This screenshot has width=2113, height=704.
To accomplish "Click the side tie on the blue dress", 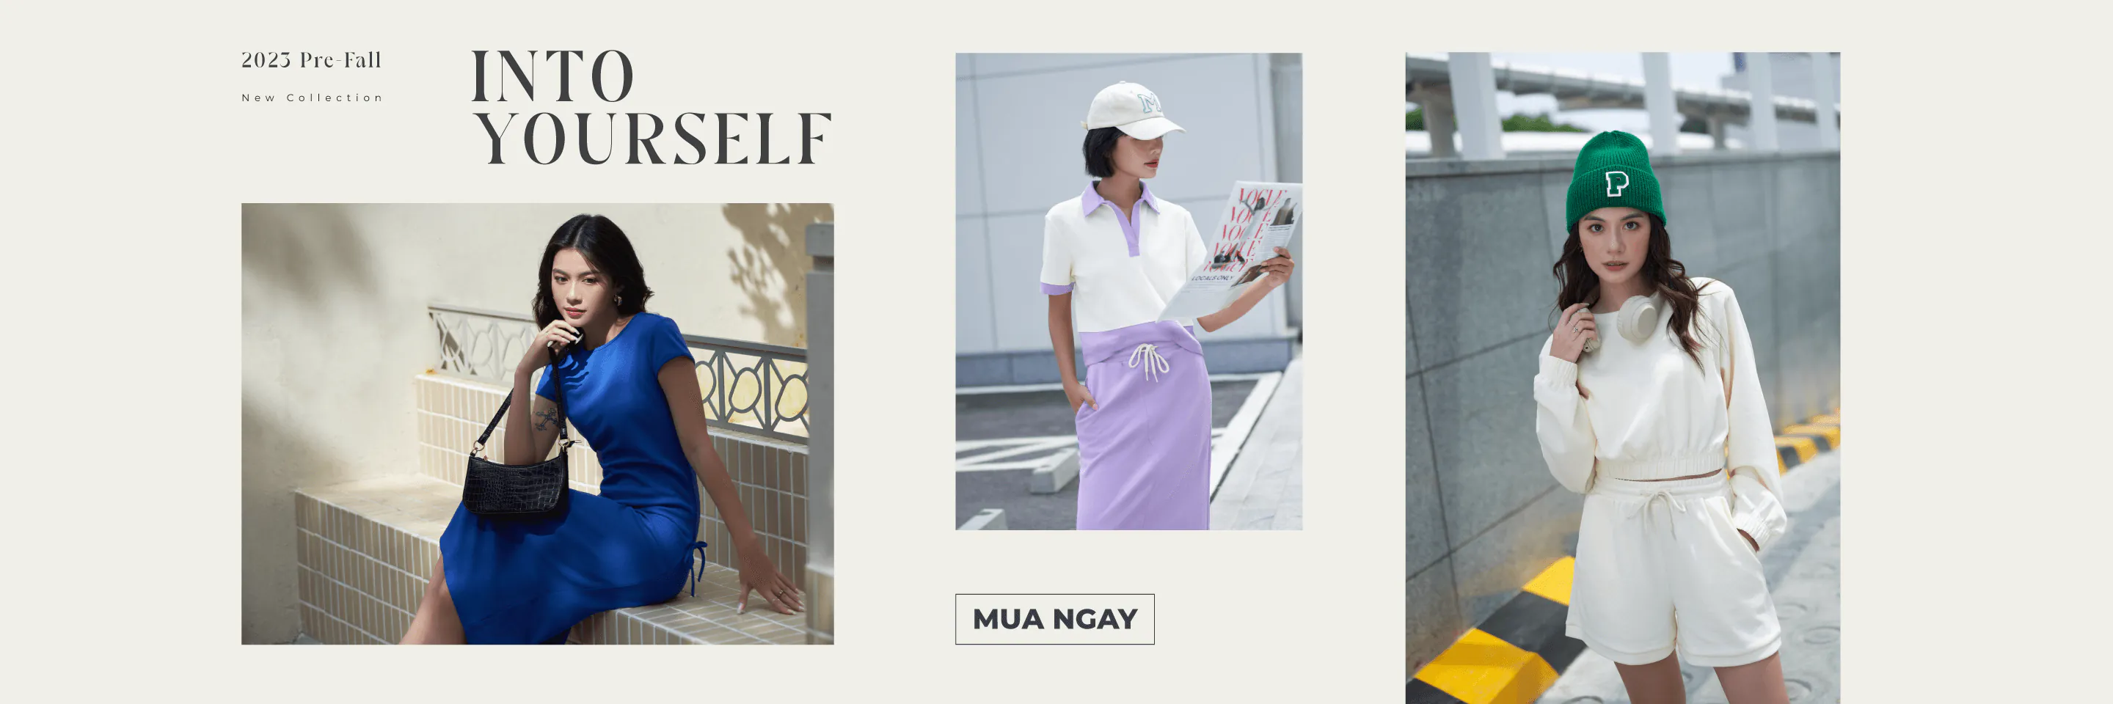I will tap(698, 566).
